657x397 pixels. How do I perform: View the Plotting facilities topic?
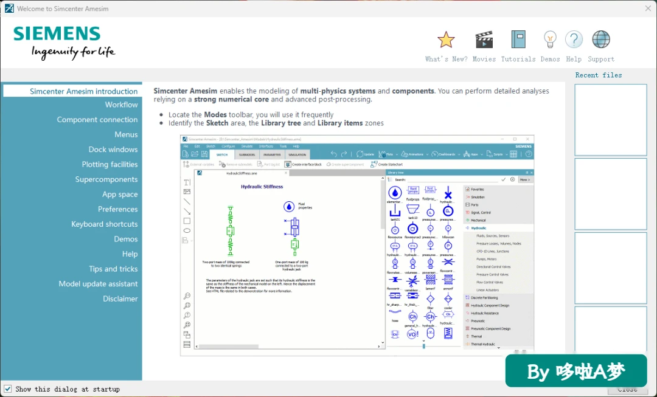pos(109,165)
